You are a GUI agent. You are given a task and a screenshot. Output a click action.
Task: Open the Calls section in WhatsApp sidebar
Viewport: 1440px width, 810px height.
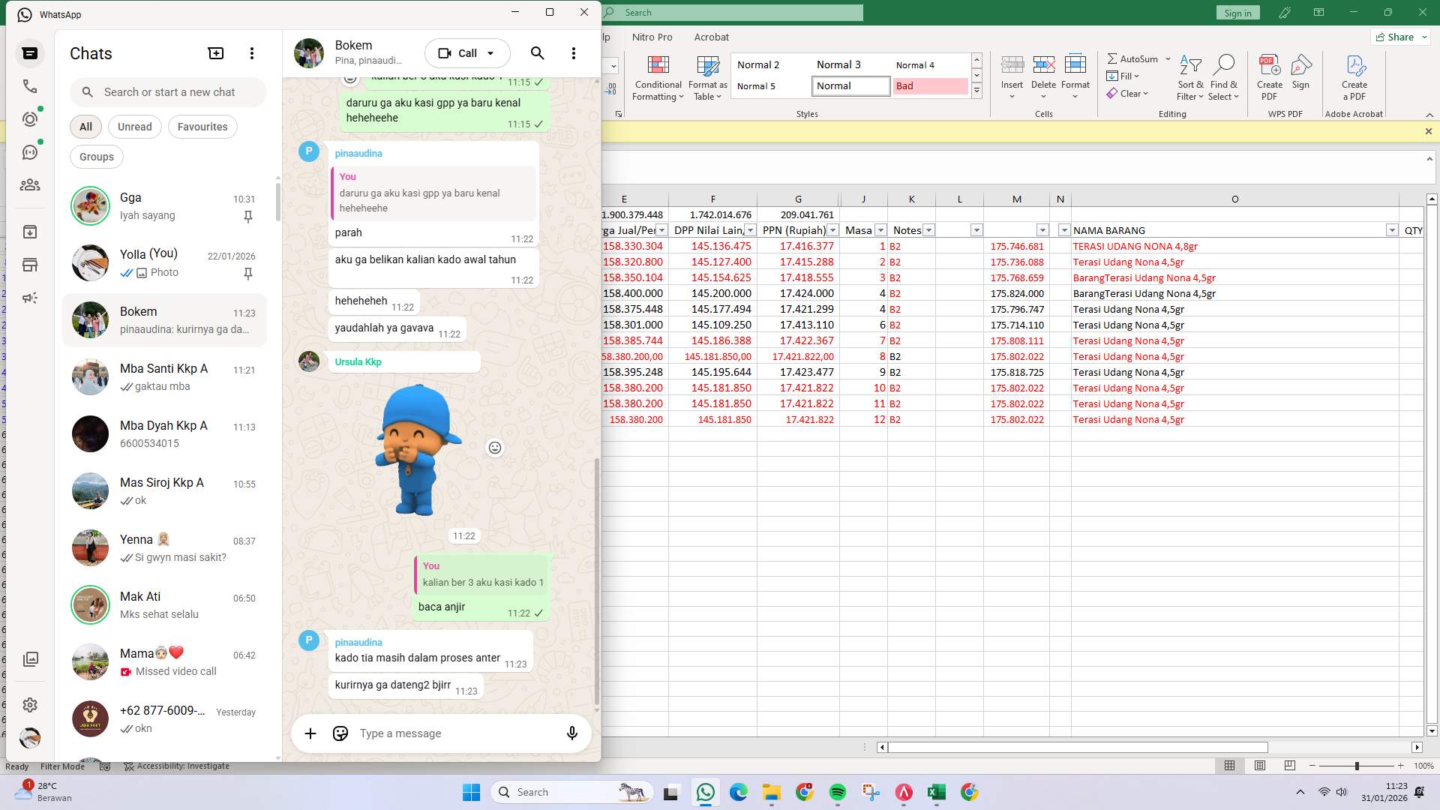pyautogui.click(x=30, y=86)
